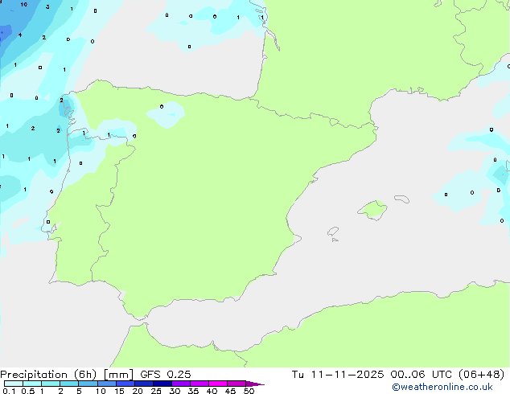This screenshot has width=510, height=394.
Task: Click the '3' precipitation value on the map
Action: point(47,6)
